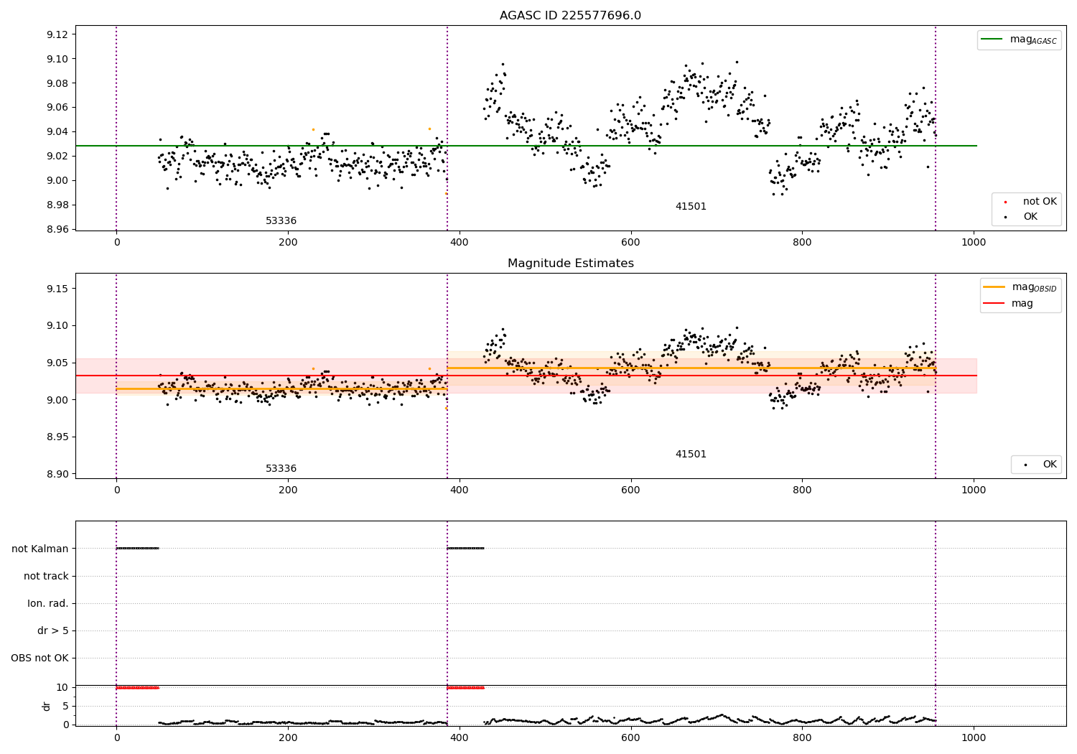Screen dimensions: 1077x754
Task: Select the "dr > 5" axis label
Action: [53, 631]
